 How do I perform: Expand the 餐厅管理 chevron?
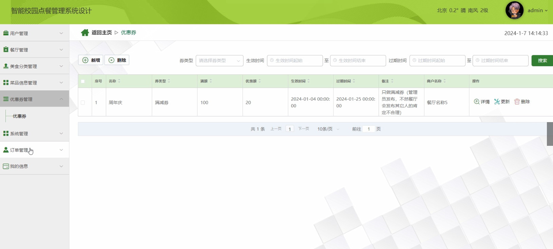point(61,50)
